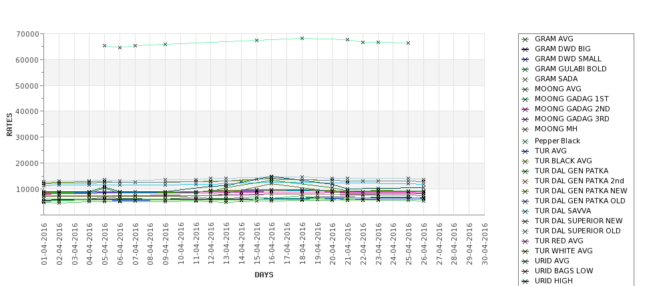Select the Pepper Black legend entry
651x286 pixels.
pos(557,141)
